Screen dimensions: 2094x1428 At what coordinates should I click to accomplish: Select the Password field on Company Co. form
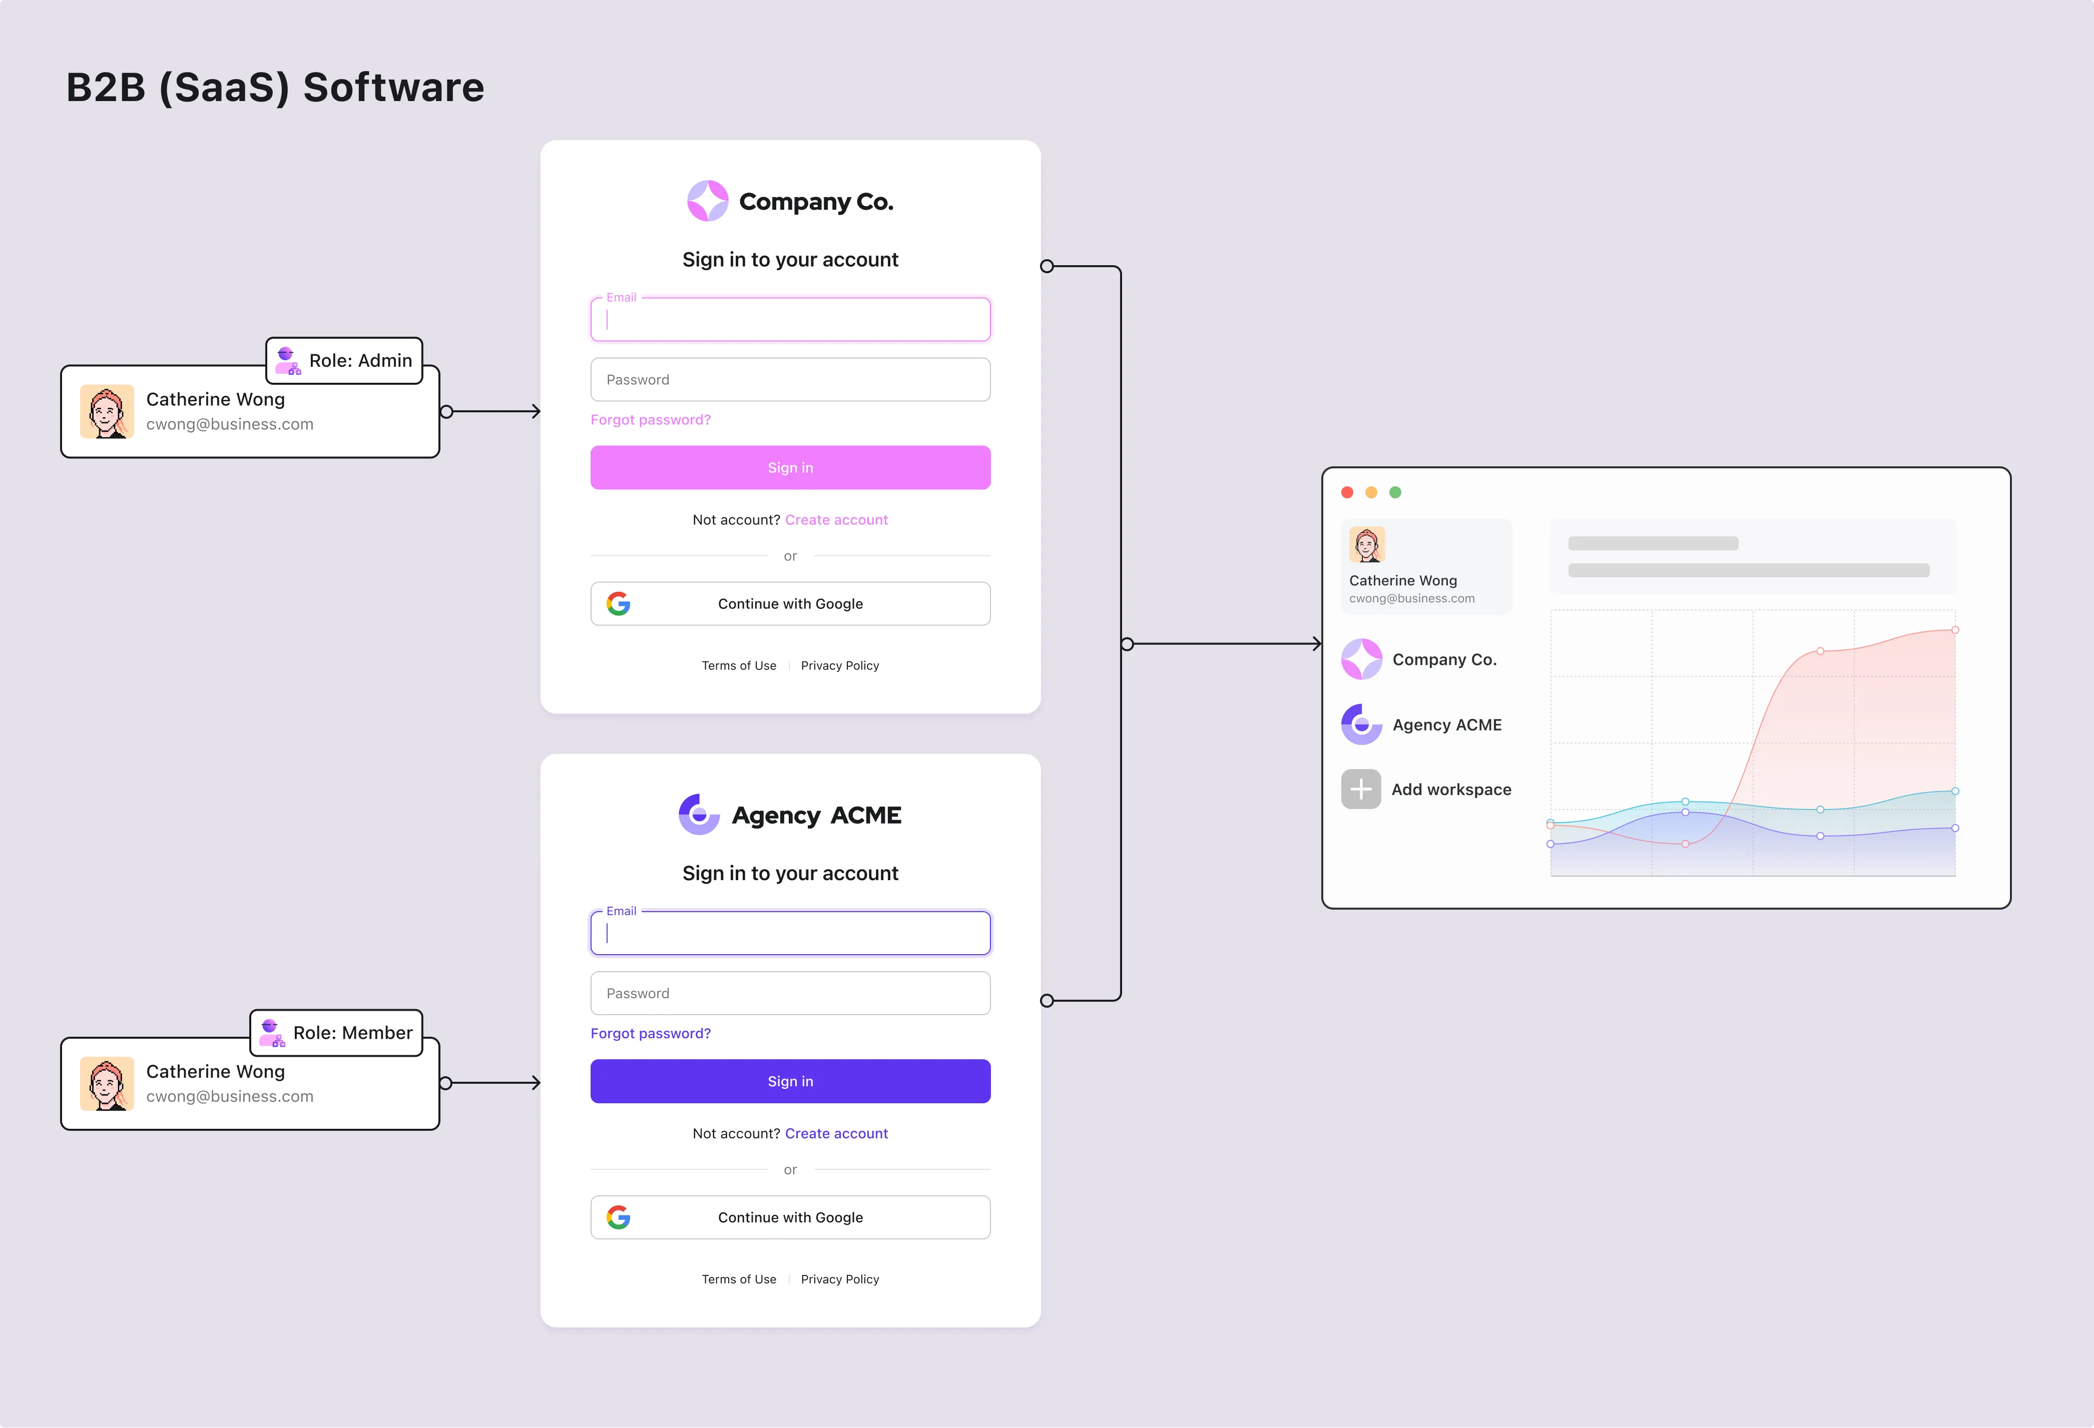791,378
